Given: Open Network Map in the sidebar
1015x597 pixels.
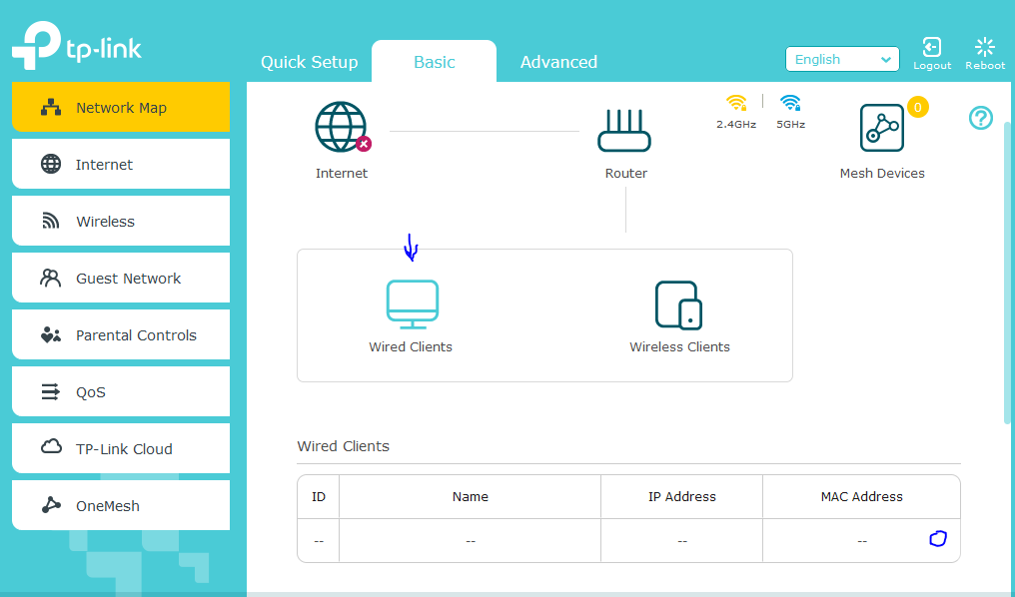Looking at the screenshot, I should point(121,107).
